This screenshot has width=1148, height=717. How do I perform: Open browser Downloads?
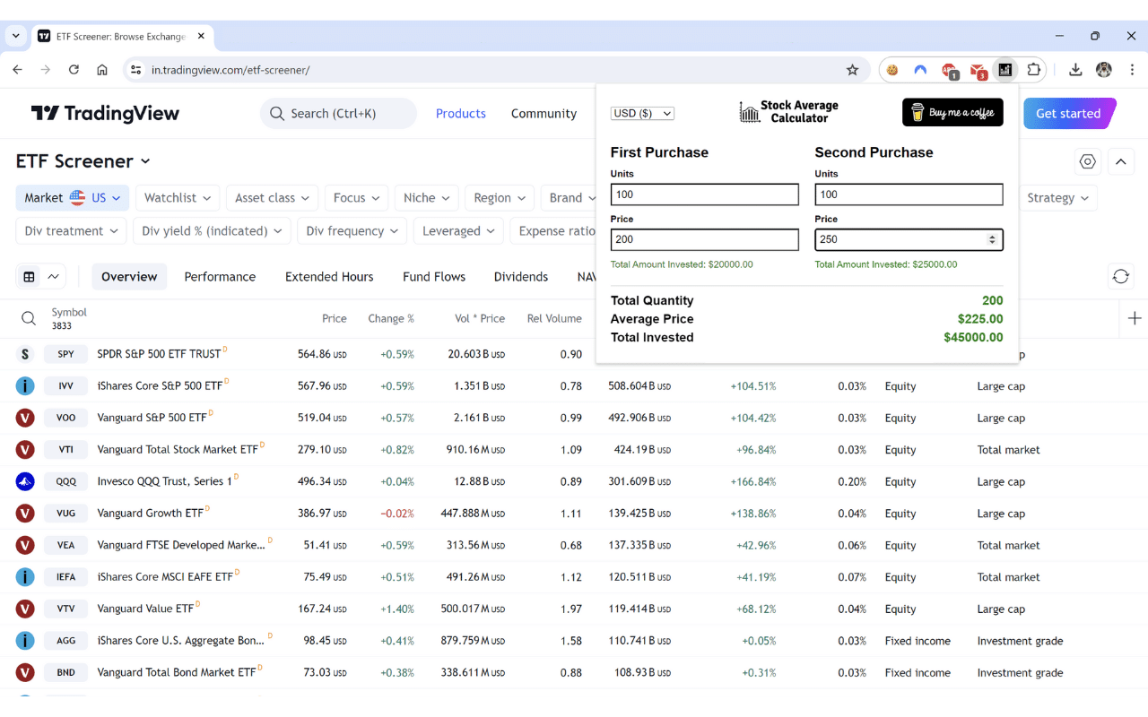click(1075, 70)
